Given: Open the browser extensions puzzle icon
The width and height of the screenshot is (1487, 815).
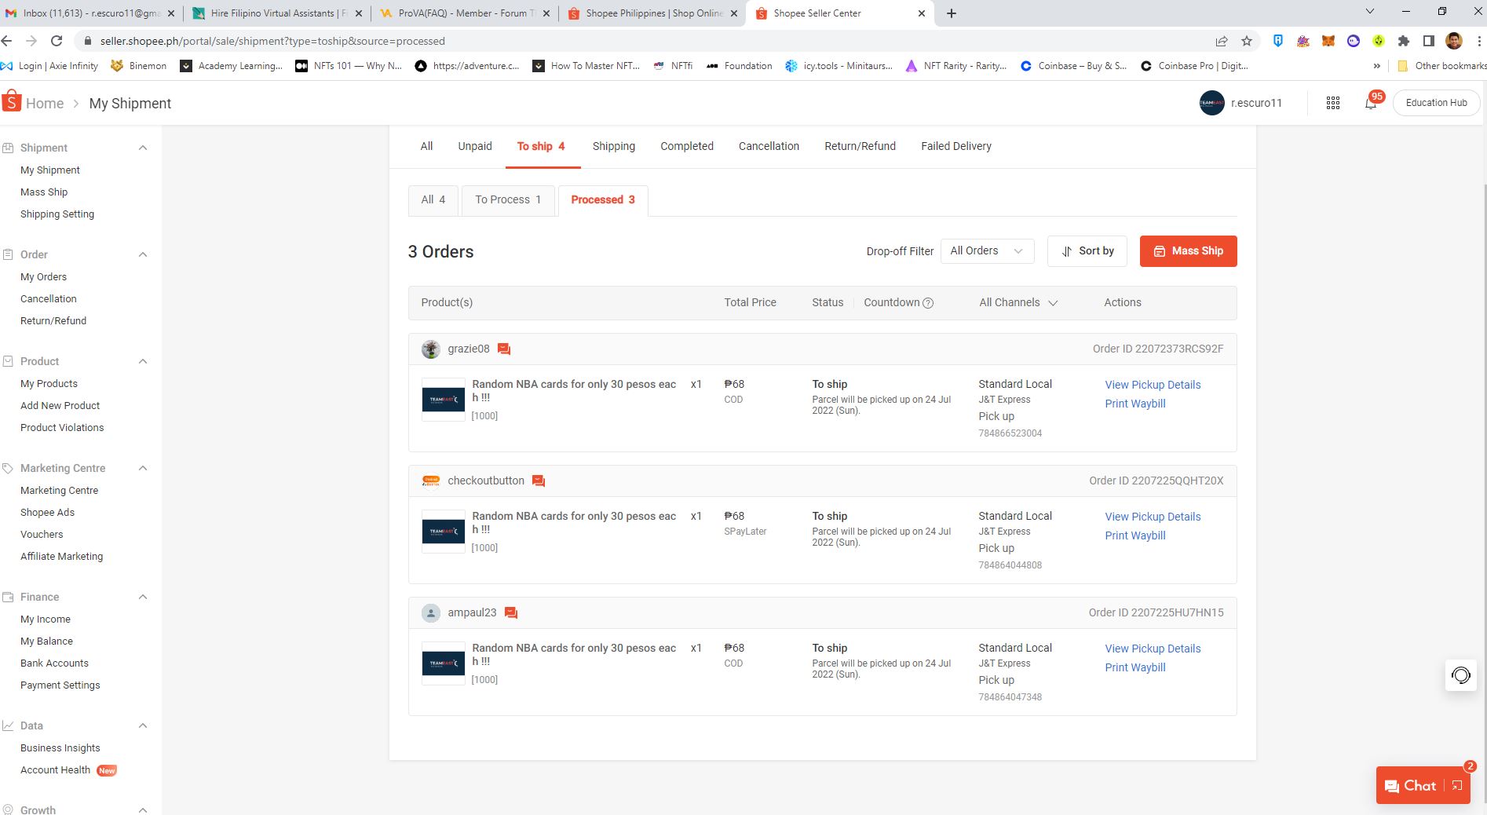Looking at the screenshot, I should (1404, 41).
